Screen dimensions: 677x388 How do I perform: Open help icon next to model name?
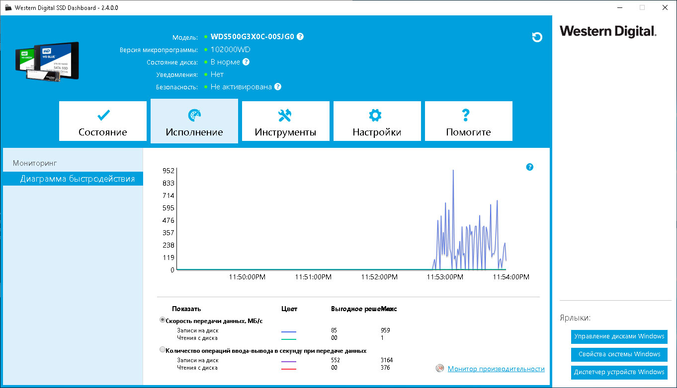click(300, 37)
